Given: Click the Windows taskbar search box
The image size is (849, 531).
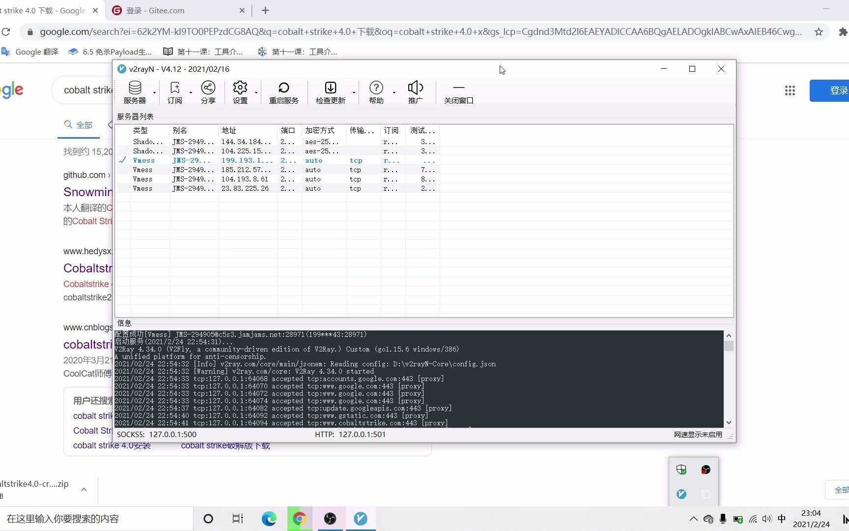Looking at the screenshot, I should tap(96, 519).
